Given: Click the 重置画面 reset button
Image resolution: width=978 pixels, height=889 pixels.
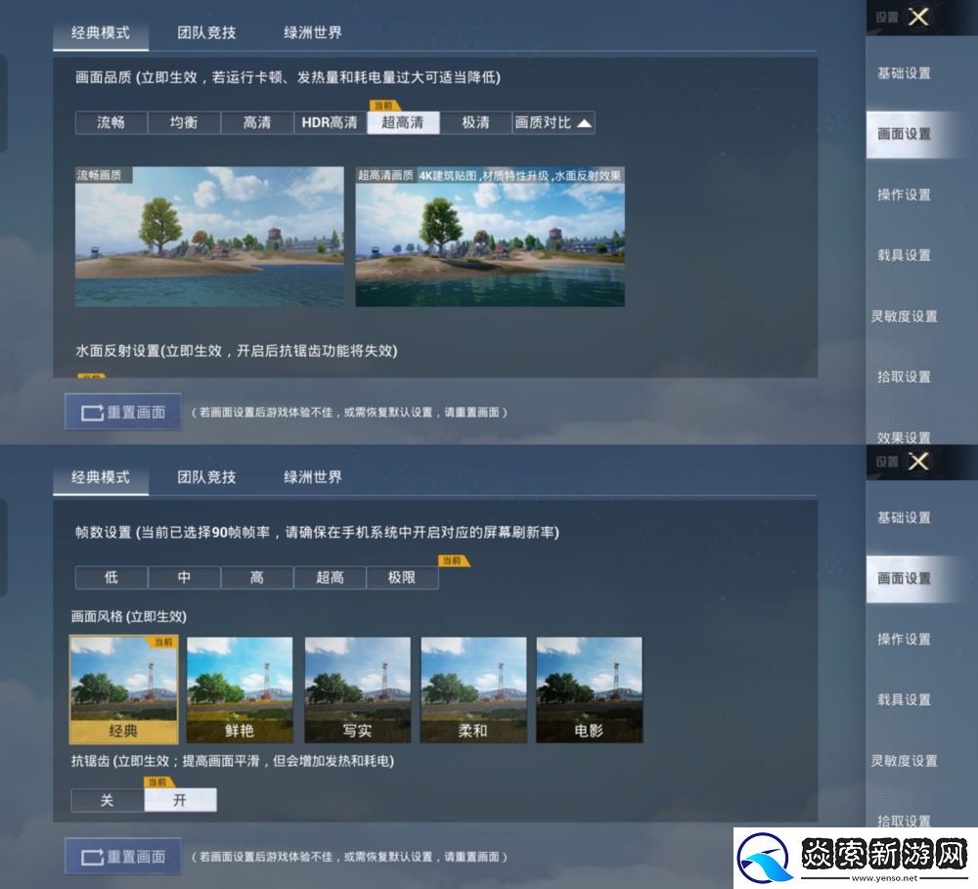Looking at the screenshot, I should [x=122, y=411].
